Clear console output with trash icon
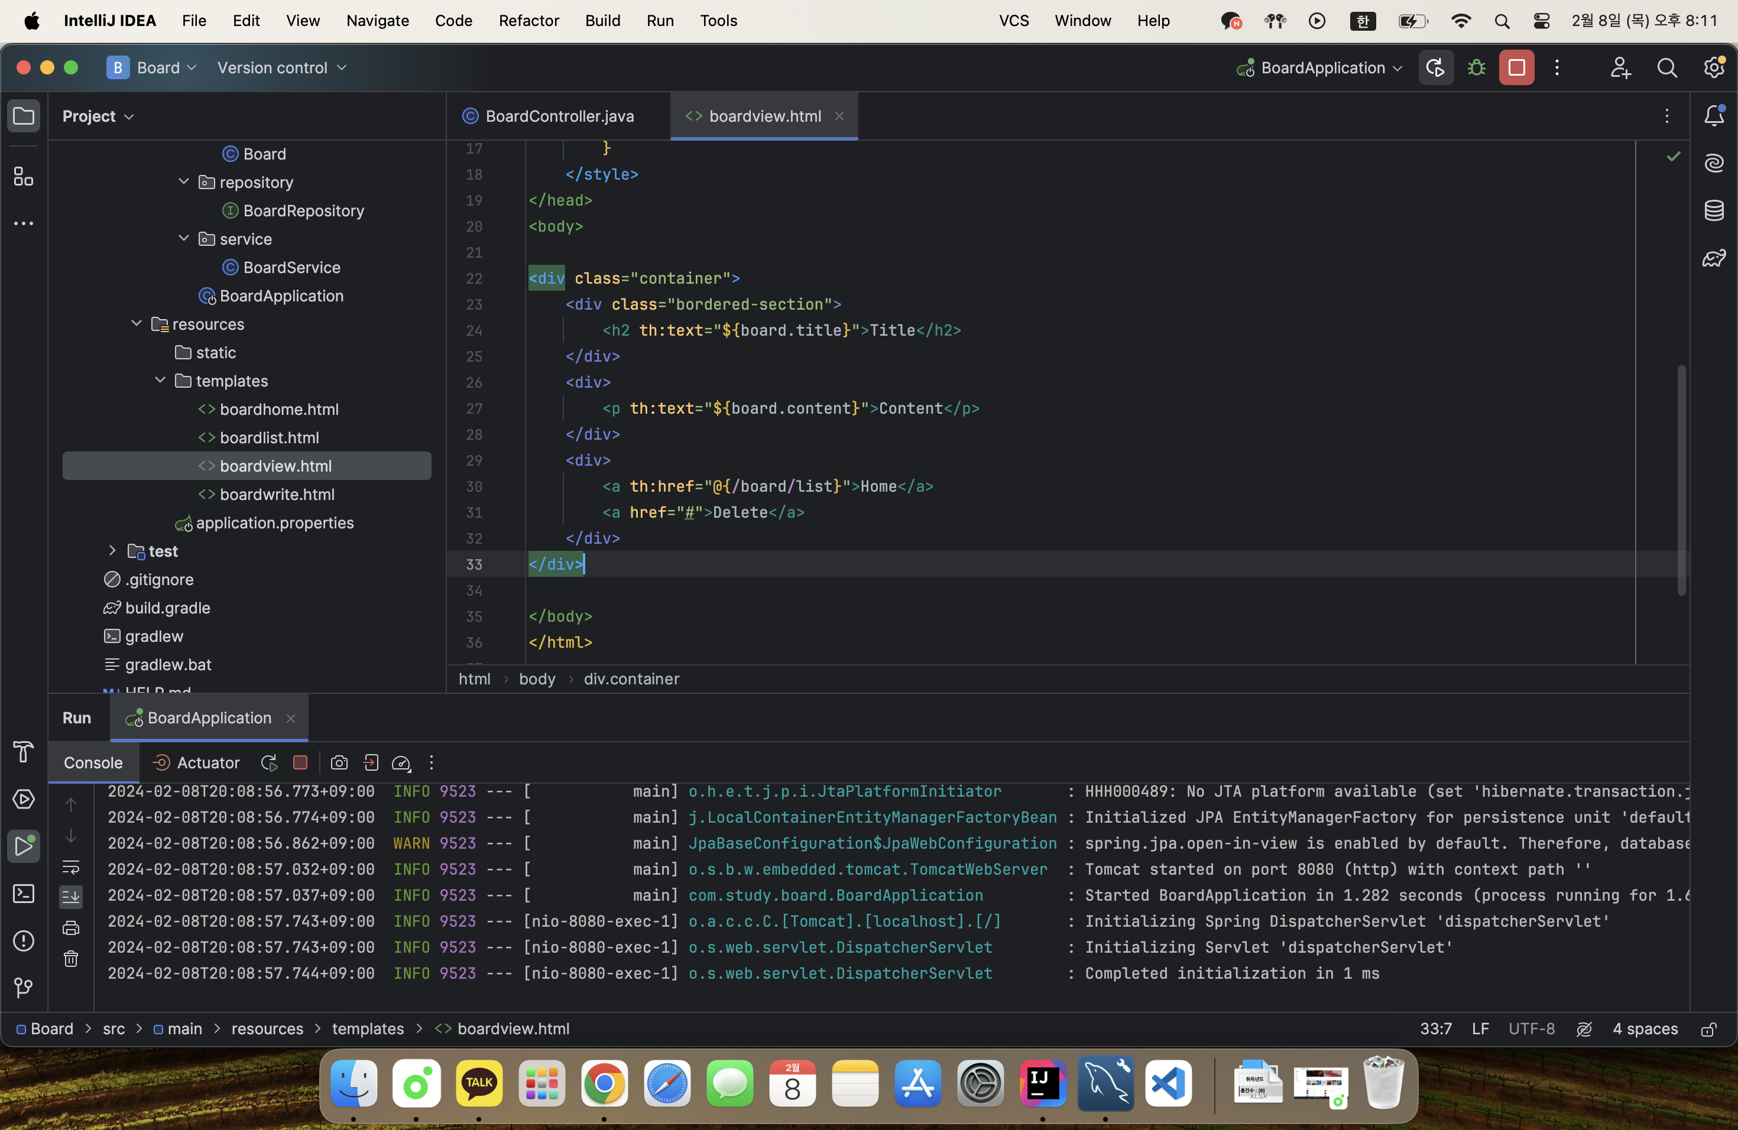This screenshot has height=1130, width=1738. [71, 959]
